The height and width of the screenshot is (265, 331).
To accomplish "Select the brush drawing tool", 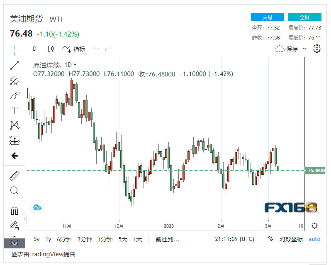I will (15, 96).
